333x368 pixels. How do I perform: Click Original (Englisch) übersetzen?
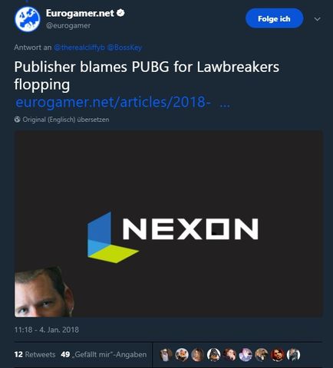point(66,120)
